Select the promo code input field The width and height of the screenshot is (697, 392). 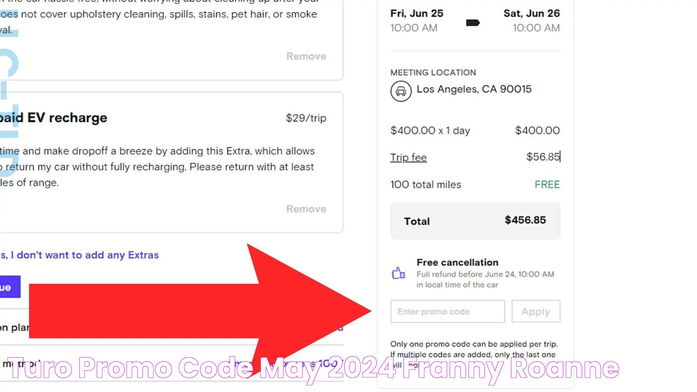(x=447, y=311)
